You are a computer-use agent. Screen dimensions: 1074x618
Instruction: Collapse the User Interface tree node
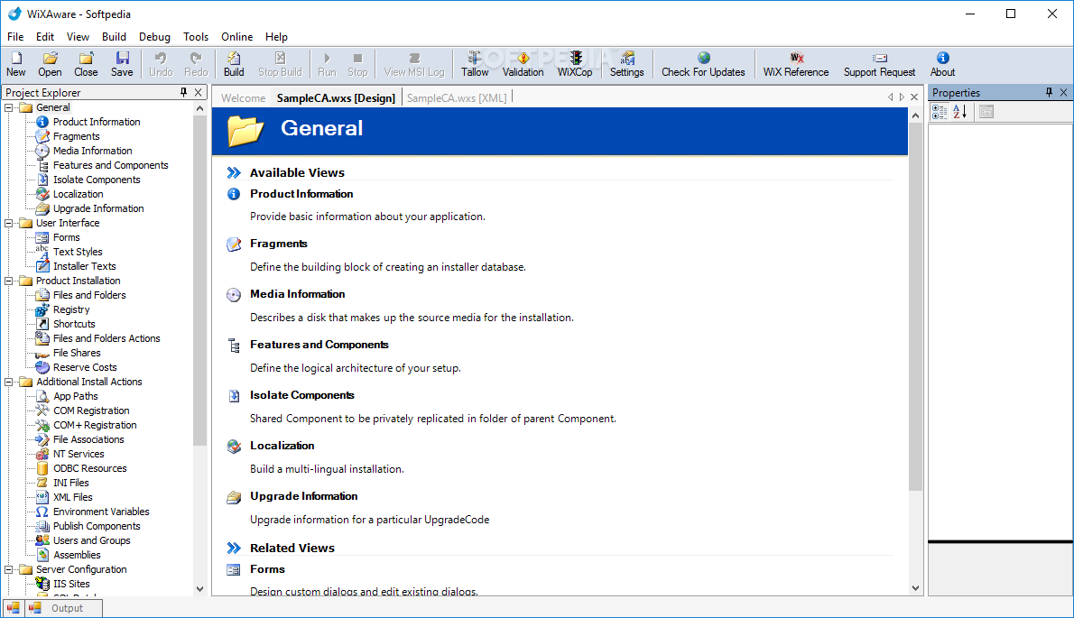[x=9, y=223]
